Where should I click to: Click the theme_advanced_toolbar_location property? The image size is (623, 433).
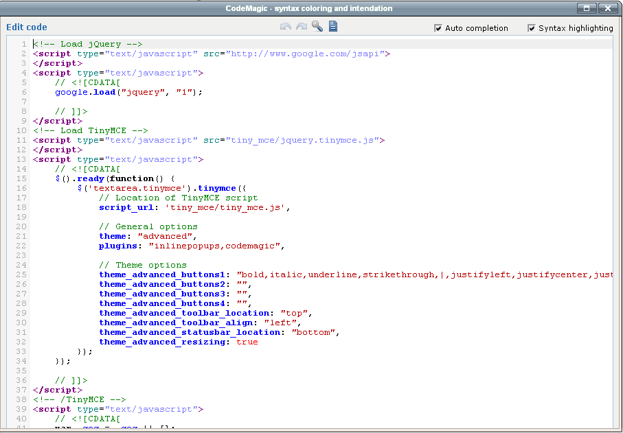tap(184, 313)
